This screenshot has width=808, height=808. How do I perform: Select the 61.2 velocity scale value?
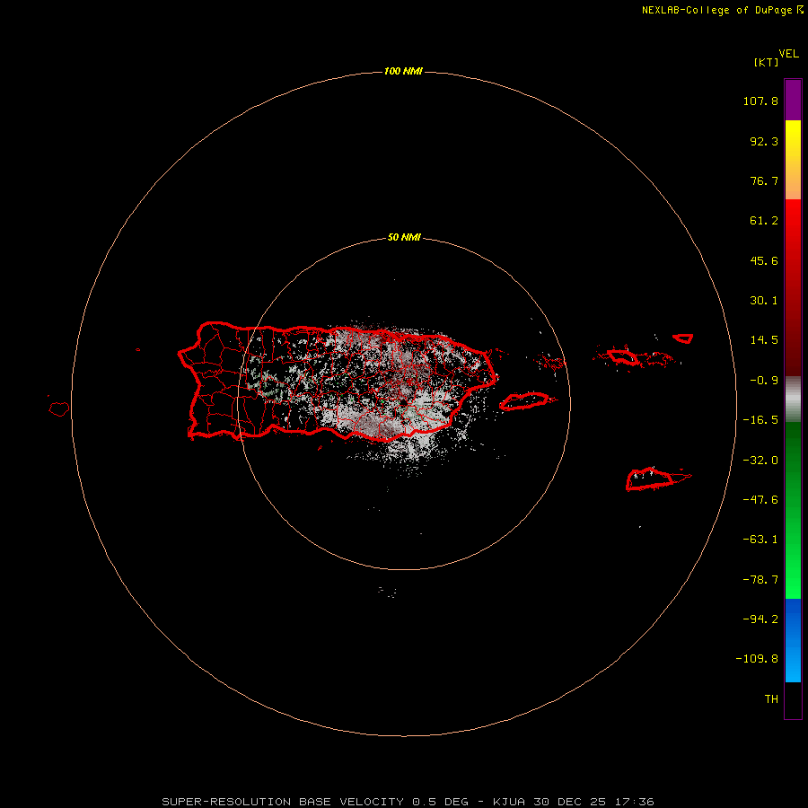(x=764, y=221)
